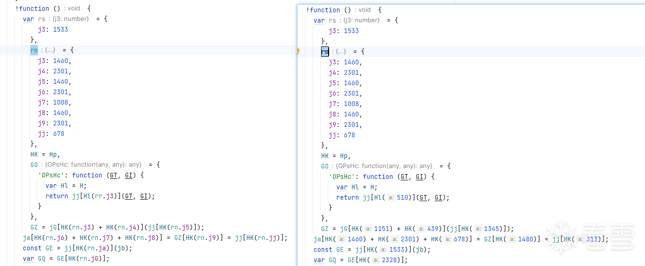Select the highlighted rm variable in left pane
This screenshot has width=645, height=266.
pos(34,50)
